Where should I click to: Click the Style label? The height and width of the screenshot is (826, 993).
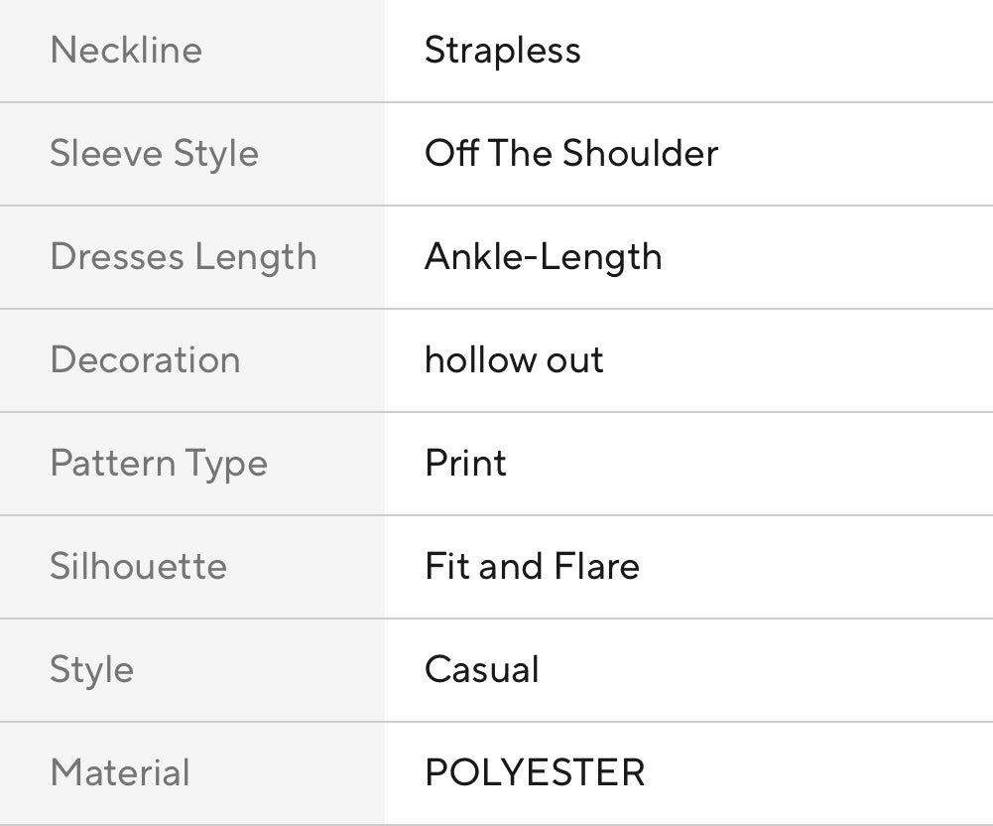(91, 669)
